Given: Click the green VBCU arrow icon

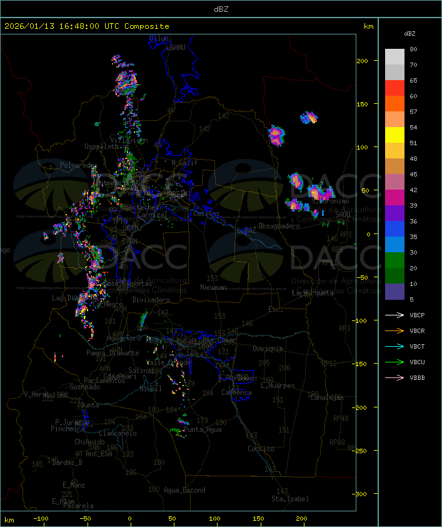Looking at the screenshot, I should click(x=395, y=362).
